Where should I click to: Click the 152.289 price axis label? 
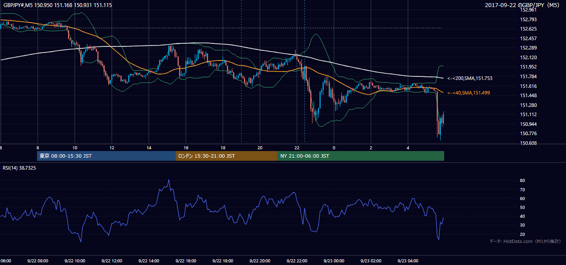pyautogui.click(x=528, y=48)
